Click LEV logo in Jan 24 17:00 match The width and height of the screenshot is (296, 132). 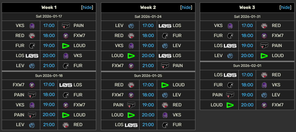point(131,26)
